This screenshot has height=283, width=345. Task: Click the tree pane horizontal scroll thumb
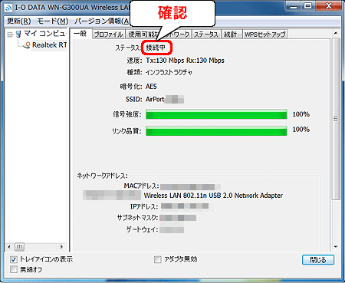coord(19,247)
